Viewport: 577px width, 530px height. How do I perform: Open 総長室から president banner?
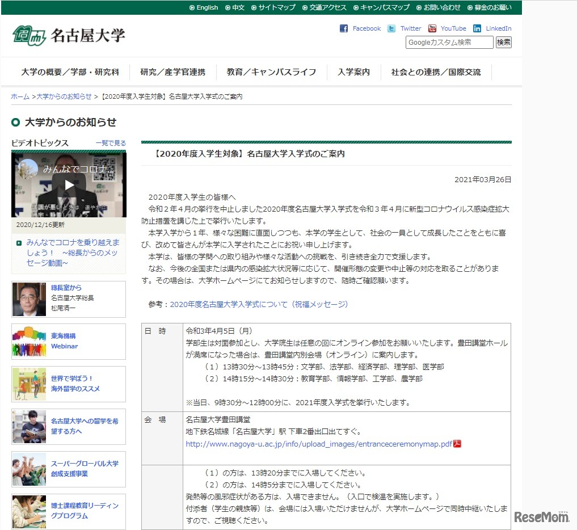(x=69, y=298)
